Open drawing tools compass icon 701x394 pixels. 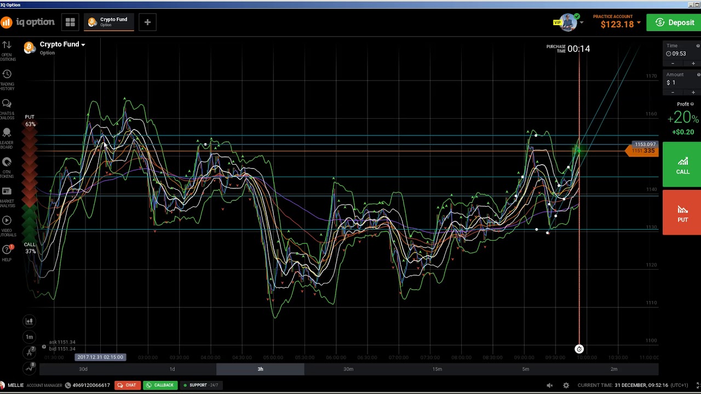[x=29, y=352]
